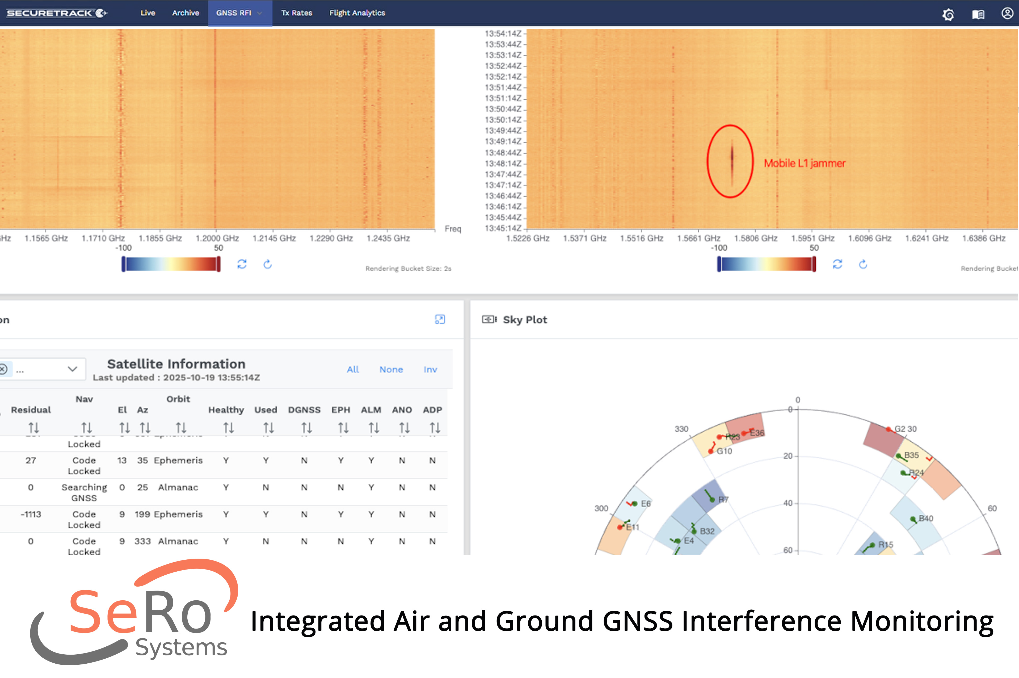This screenshot has height=678, width=1019.
Task: Open the user account profile icon
Action: pos(1007,13)
